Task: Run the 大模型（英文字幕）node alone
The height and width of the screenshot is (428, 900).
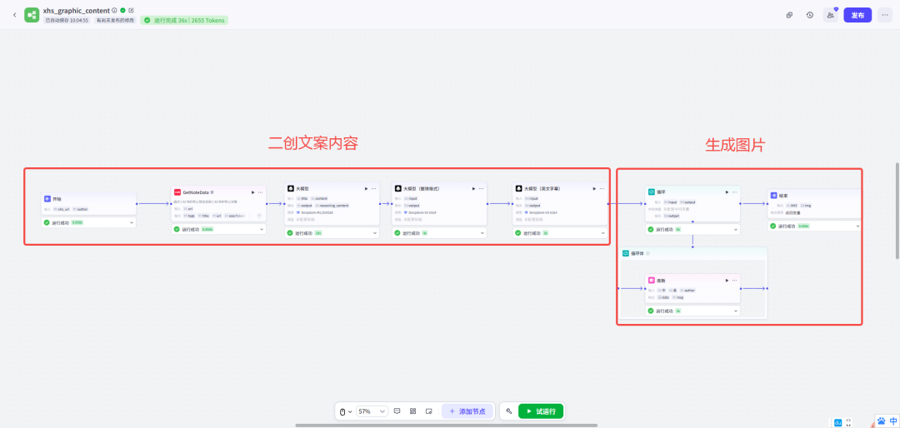Action: click(595, 188)
